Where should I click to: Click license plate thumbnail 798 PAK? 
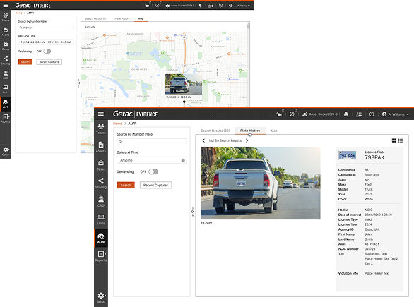(347, 155)
